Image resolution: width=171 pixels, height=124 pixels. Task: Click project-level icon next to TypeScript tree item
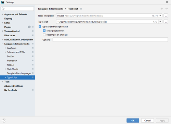point(32,77)
